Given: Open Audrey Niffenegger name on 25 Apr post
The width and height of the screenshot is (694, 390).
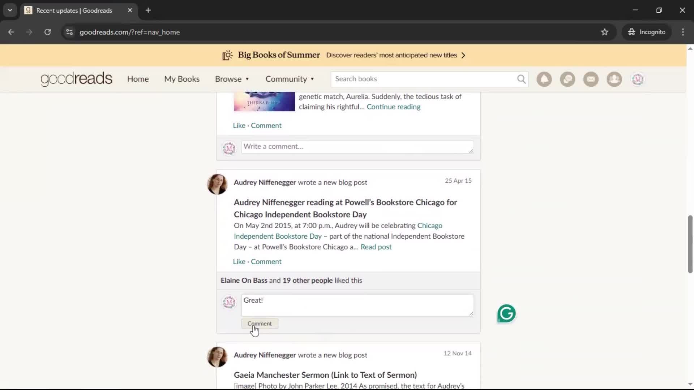Looking at the screenshot, I should pyautogui.click(x=265, y=183).
